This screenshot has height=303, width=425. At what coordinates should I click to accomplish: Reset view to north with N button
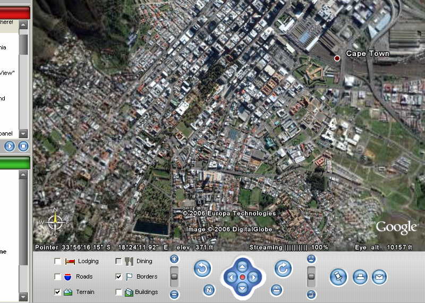click(x=209, y=290)
